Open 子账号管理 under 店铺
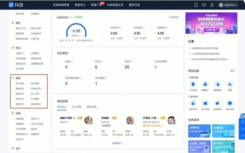 [21, 129]
